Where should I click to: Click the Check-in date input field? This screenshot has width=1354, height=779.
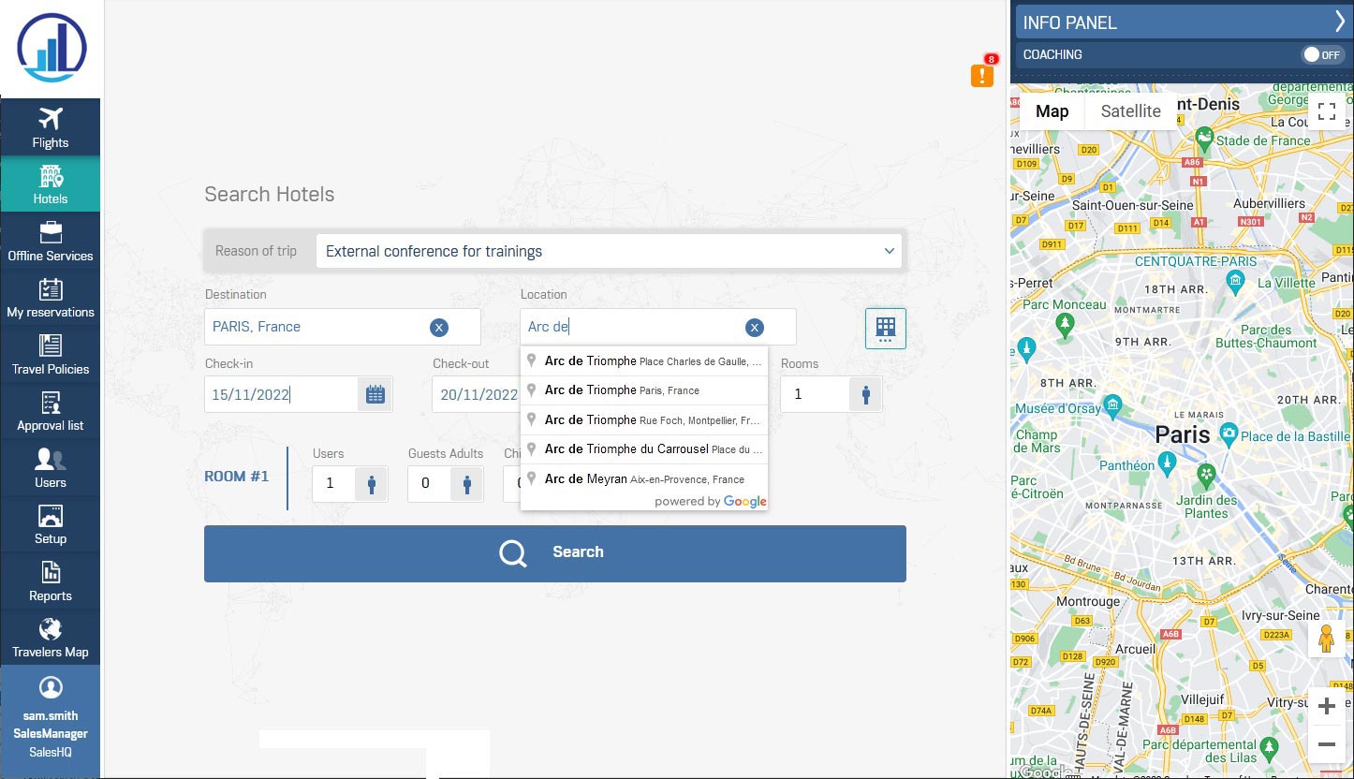coord(280,394)
